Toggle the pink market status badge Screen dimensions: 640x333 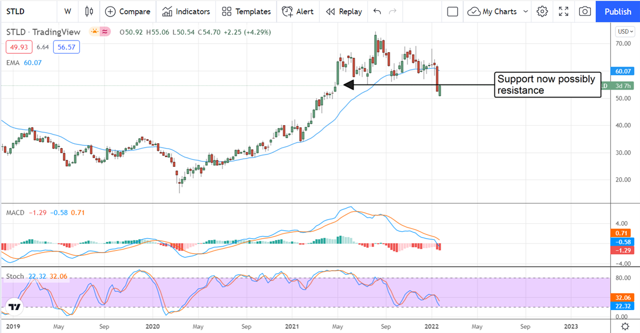click(106, 32)
